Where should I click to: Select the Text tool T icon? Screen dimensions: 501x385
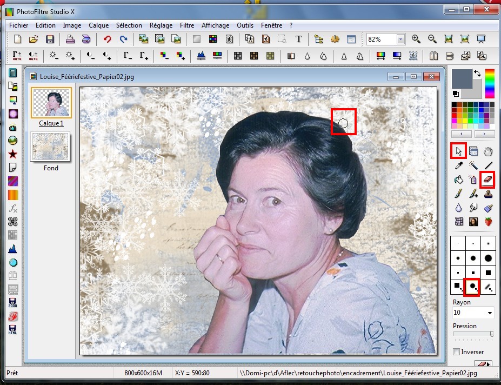(298, 39)
